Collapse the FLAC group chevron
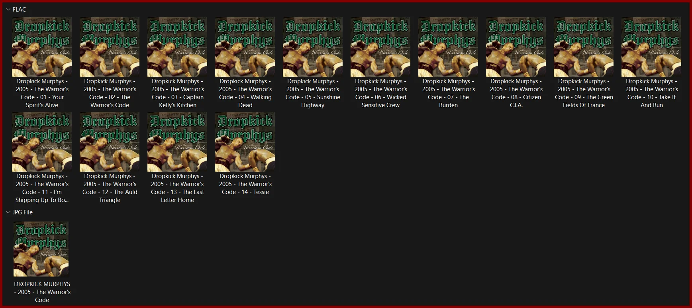 point(8,10)
